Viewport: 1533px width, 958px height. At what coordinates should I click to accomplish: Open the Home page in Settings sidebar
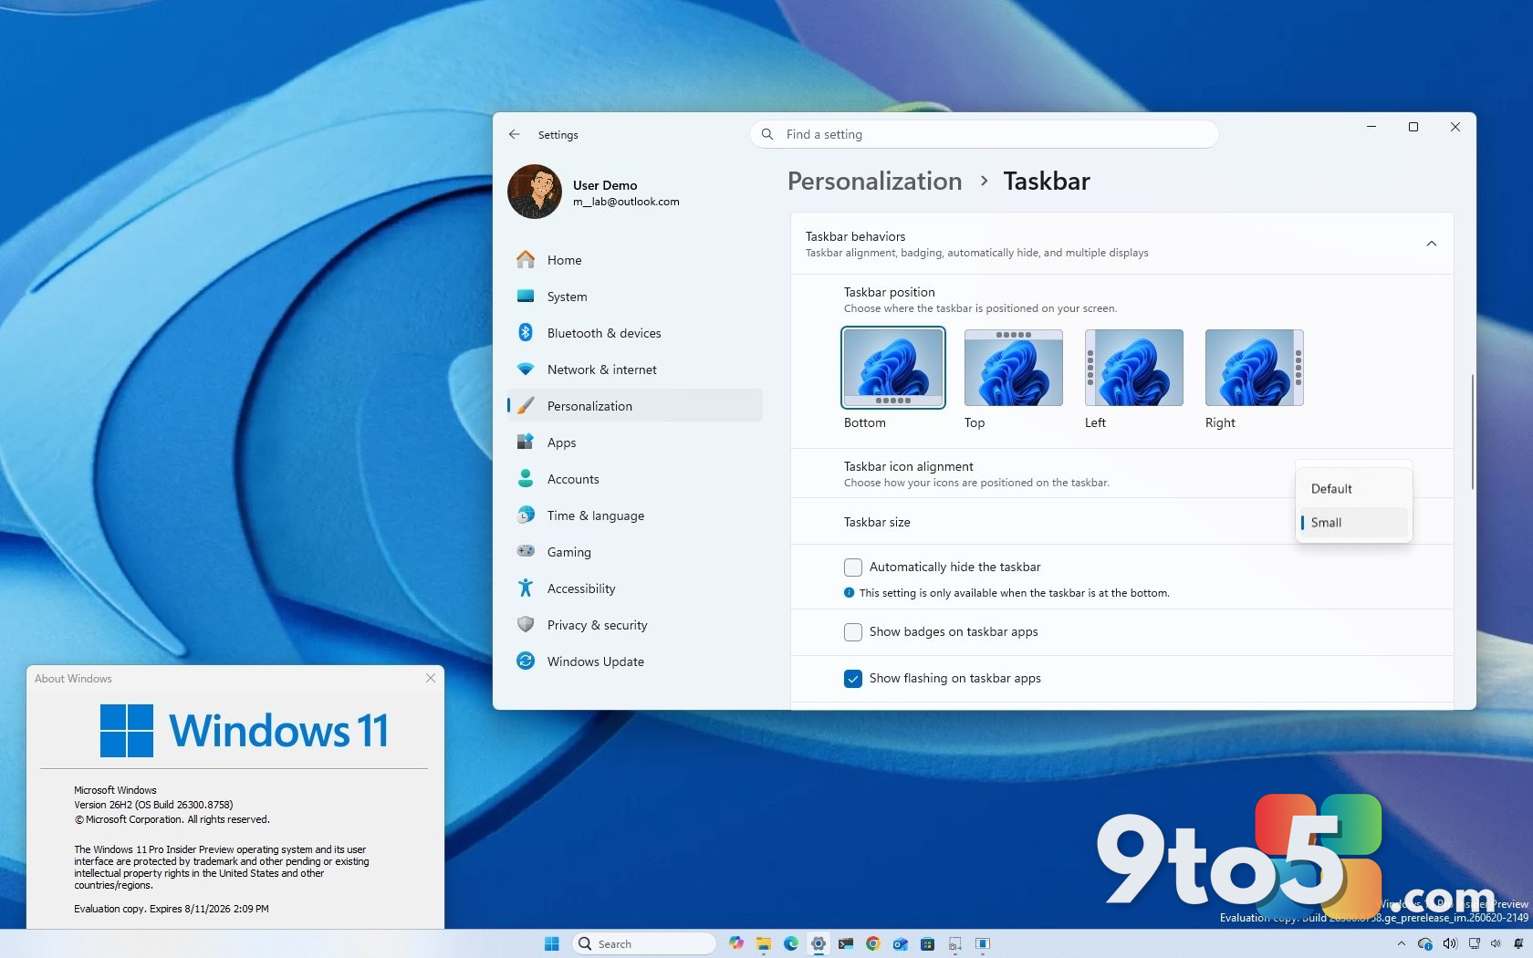click(x=634, y=260)
